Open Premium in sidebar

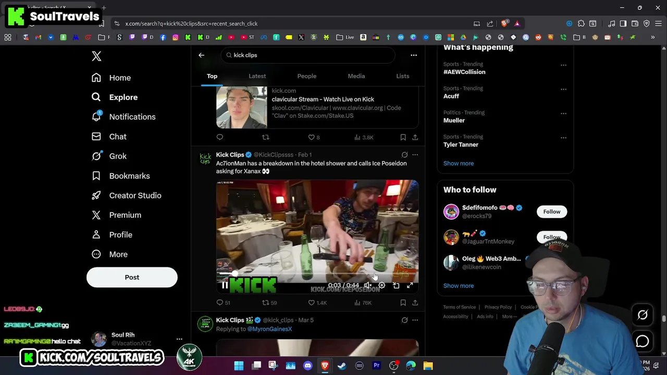pos(116,215)
